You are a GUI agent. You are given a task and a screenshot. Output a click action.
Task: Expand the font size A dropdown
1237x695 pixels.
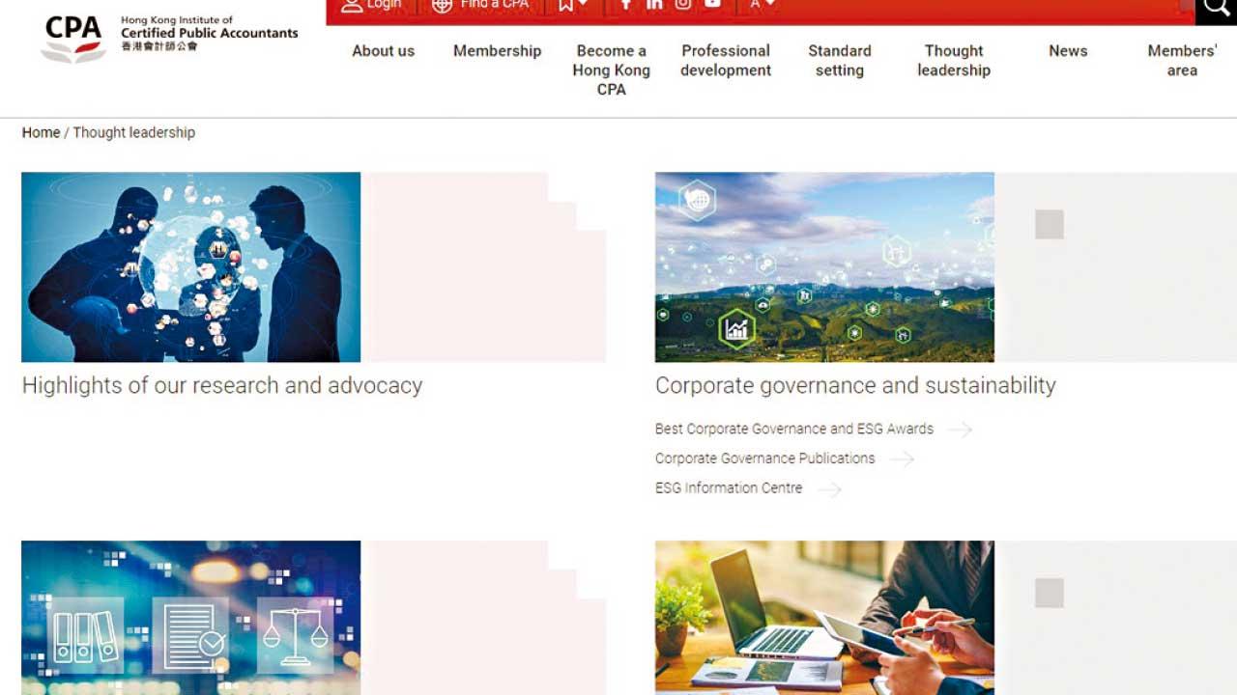click(x=762, y=6)
